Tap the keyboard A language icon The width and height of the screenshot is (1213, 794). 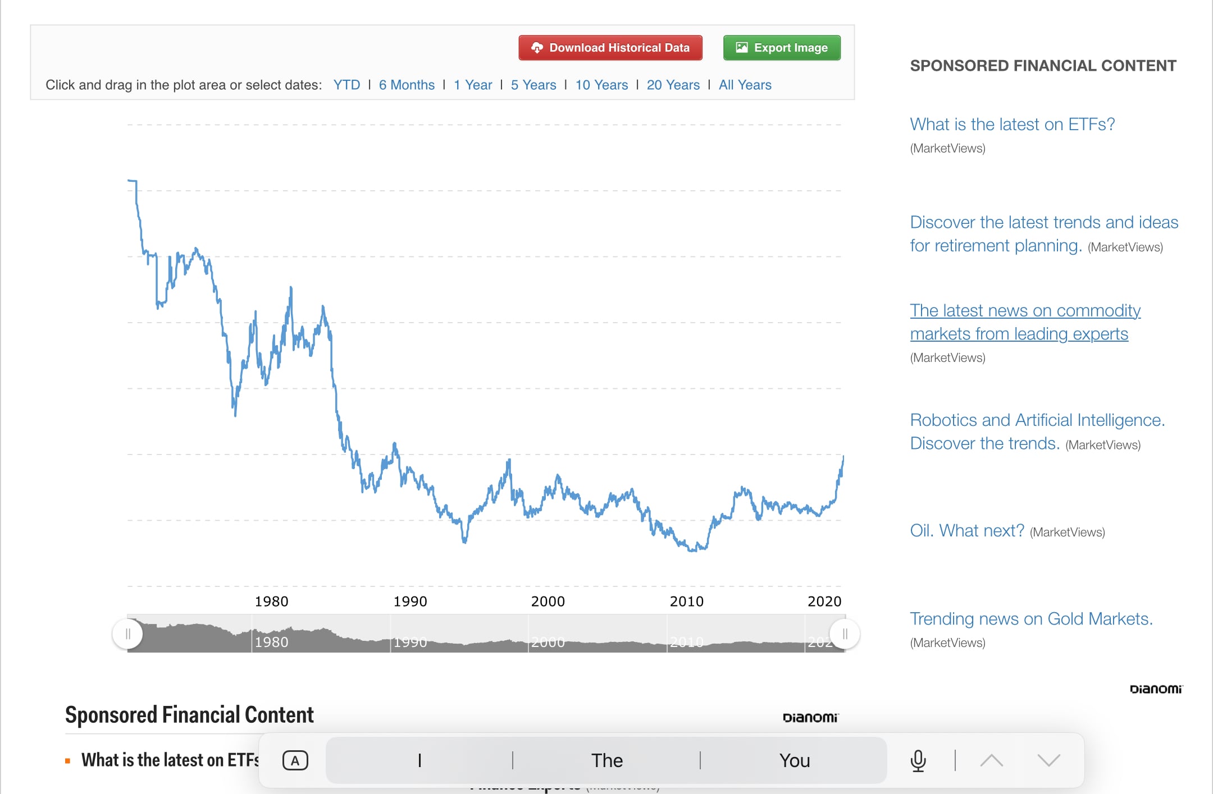(295, 761)
